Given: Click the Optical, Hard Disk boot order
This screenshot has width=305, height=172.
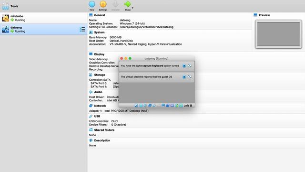Looking at the screenshot, I should click(x=121, y=41).
